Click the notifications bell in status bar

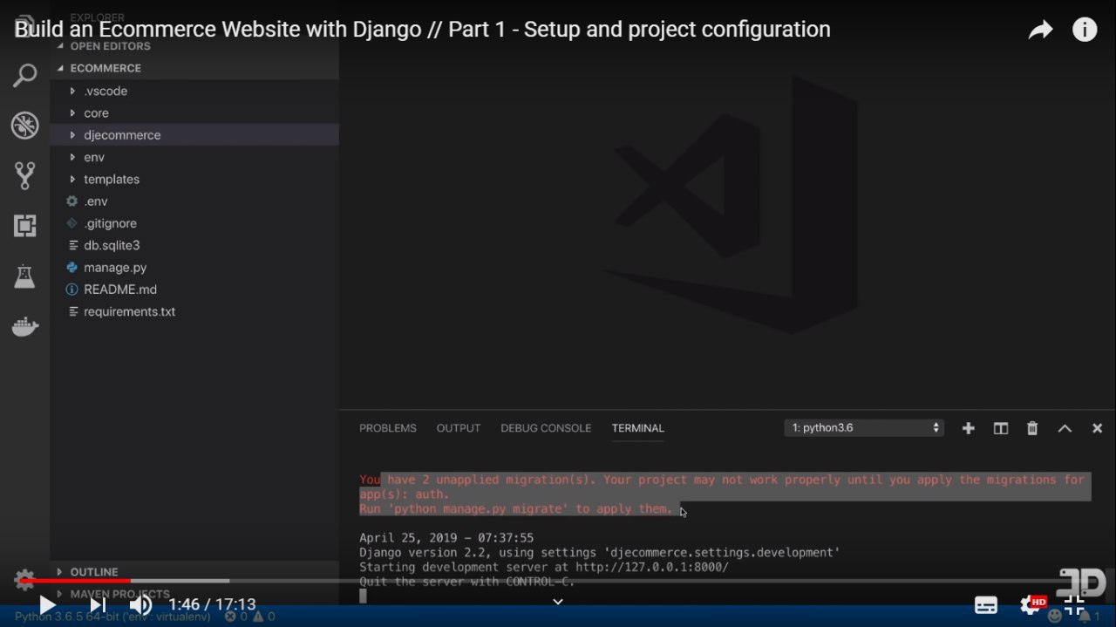[x=1089, y=617]
